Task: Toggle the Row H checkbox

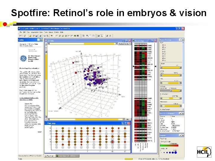Action: (x=163, y=45)
